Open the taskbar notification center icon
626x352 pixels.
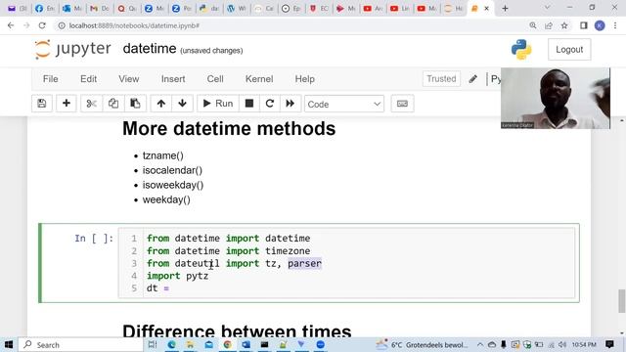(609, 344)
